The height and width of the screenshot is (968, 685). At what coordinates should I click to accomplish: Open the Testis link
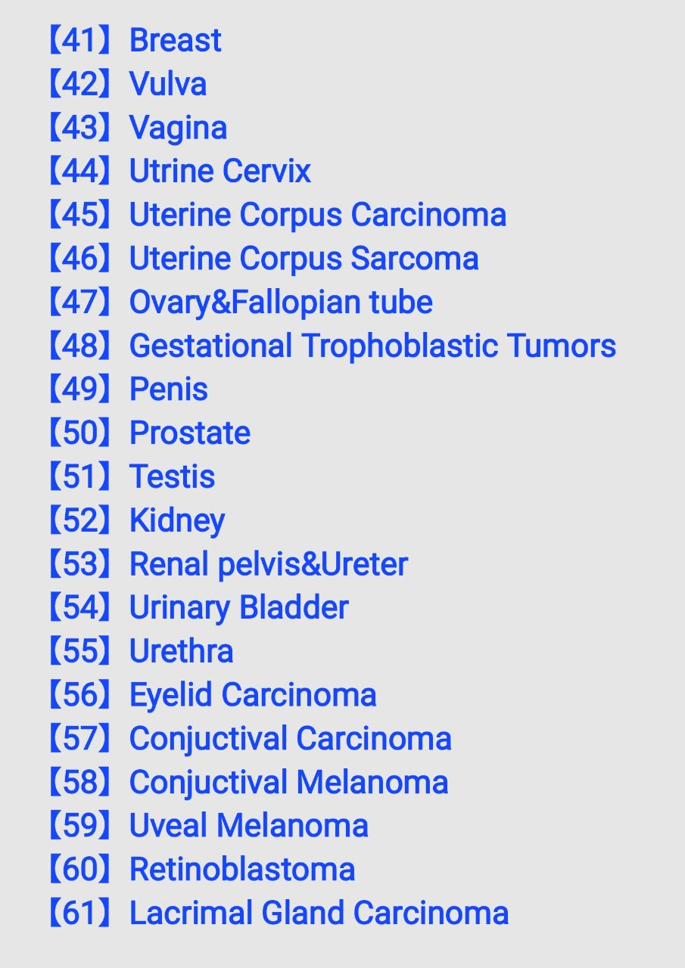173,476
